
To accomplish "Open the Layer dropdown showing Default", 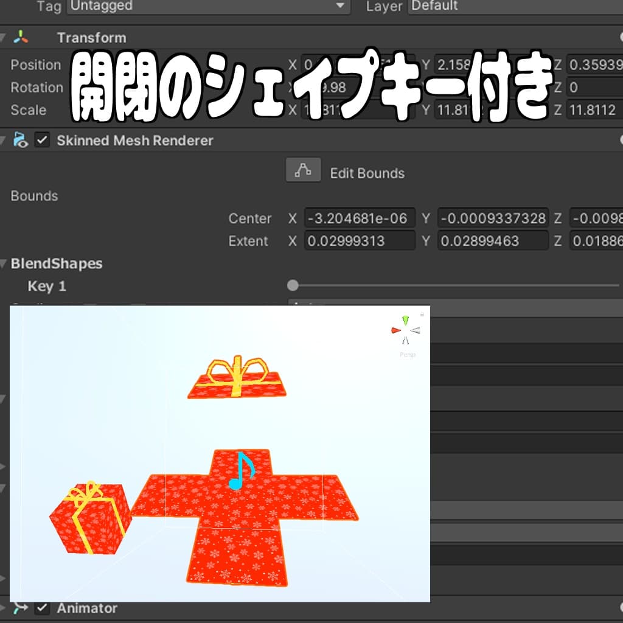I will point(517,6).
